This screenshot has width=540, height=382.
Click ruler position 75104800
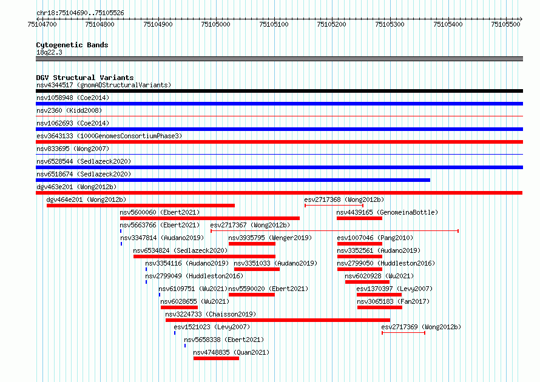click(x=100, y=24)
